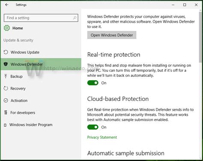Select For developers in sidebar
This screenshot has width=203, height=161.
(41, 112)
